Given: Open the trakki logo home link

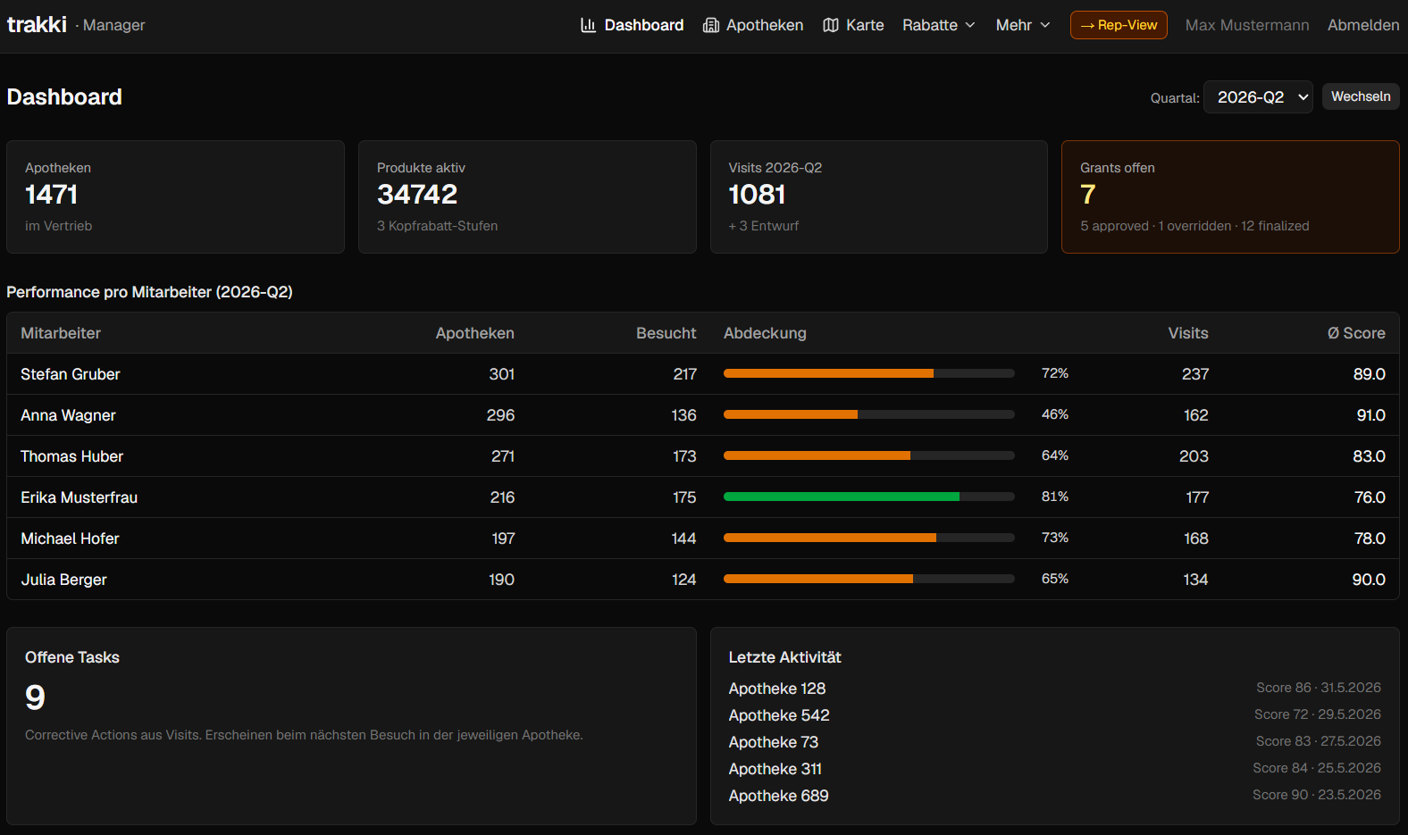Looking at the screenshot, I should [x=37, y=24].
